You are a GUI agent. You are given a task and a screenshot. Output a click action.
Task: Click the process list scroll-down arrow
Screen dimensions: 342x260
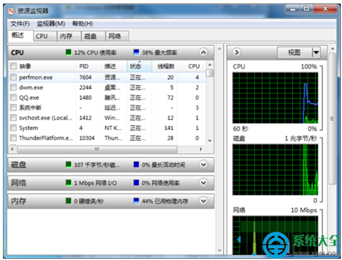coord(209,141)
